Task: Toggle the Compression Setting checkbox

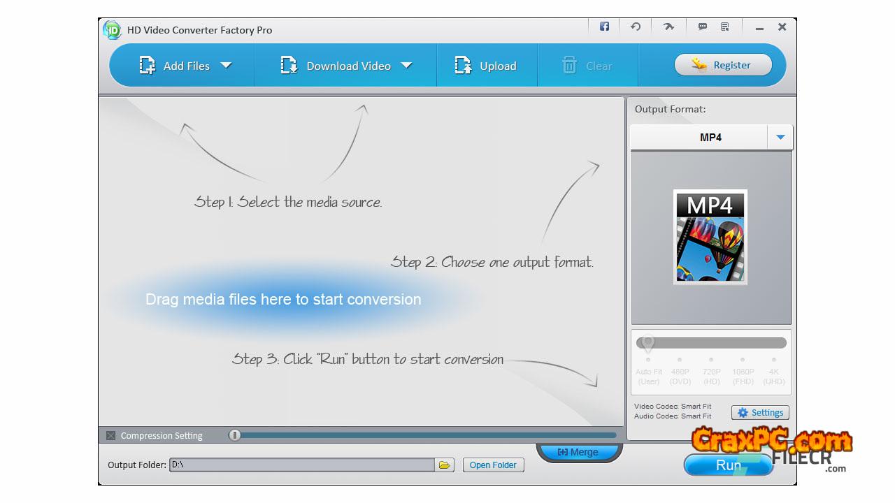Action: [110, 436]
